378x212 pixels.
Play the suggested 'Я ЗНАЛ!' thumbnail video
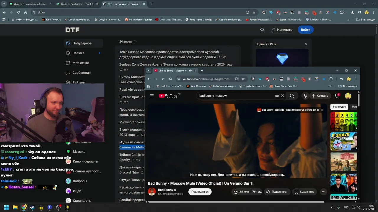tap(344, 141)
